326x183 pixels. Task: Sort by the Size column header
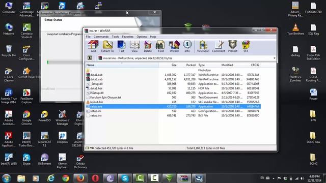[x=168, y=65]
